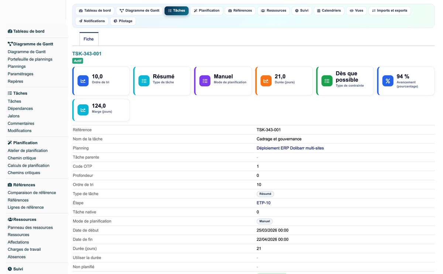Viewport: 443px width, 274px height.
Task: Open Tableau de bord in top navigation
Action: [95, 11]
